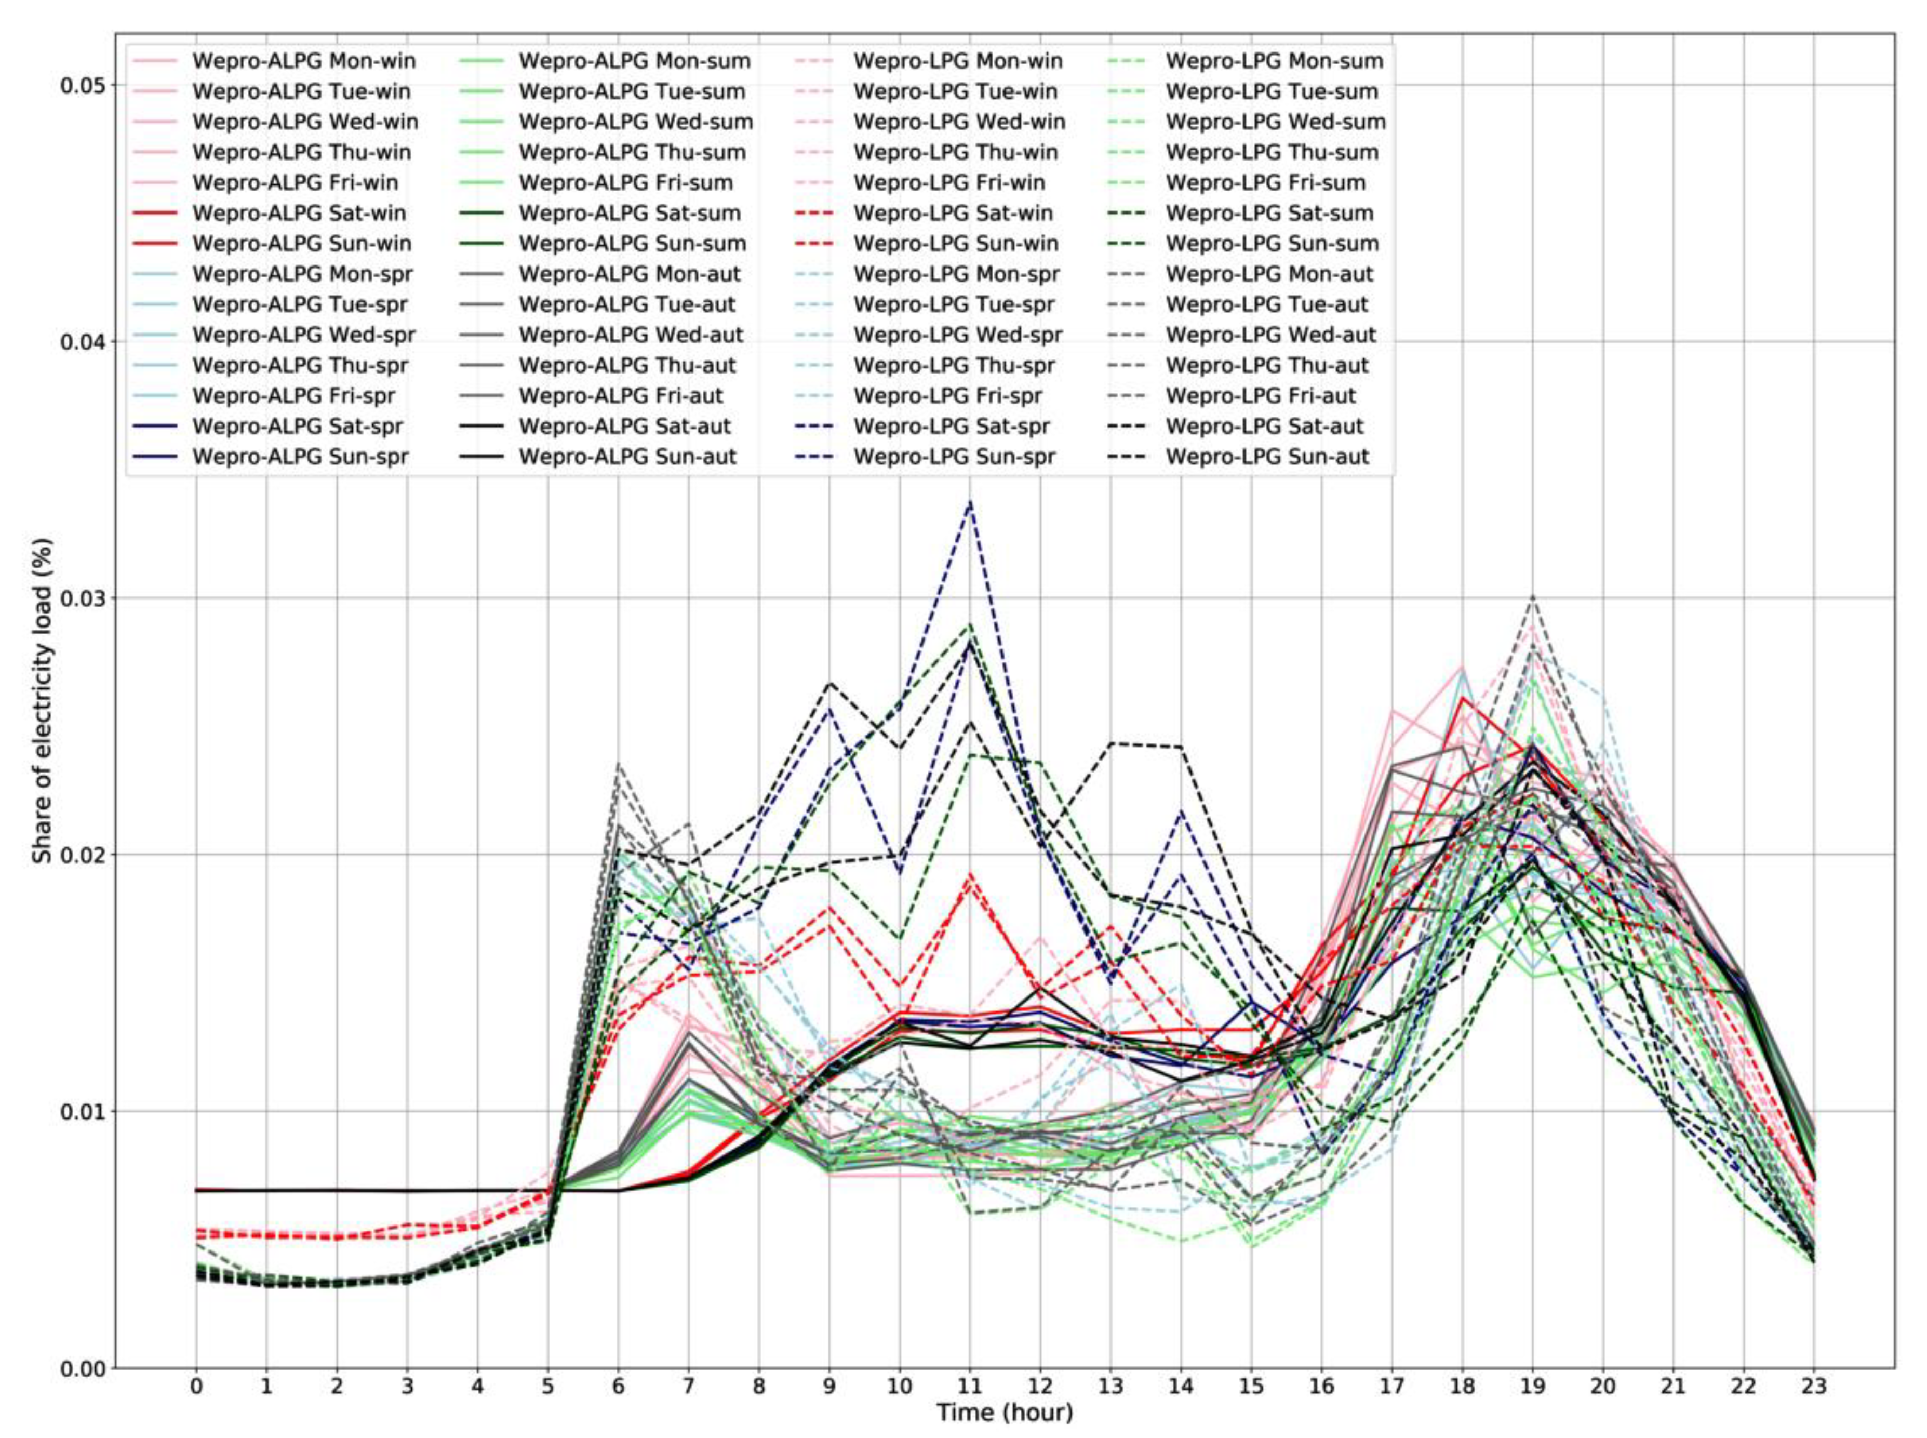Click the Wepro-ALPG Sun-spr legend entry

point(299,457)
